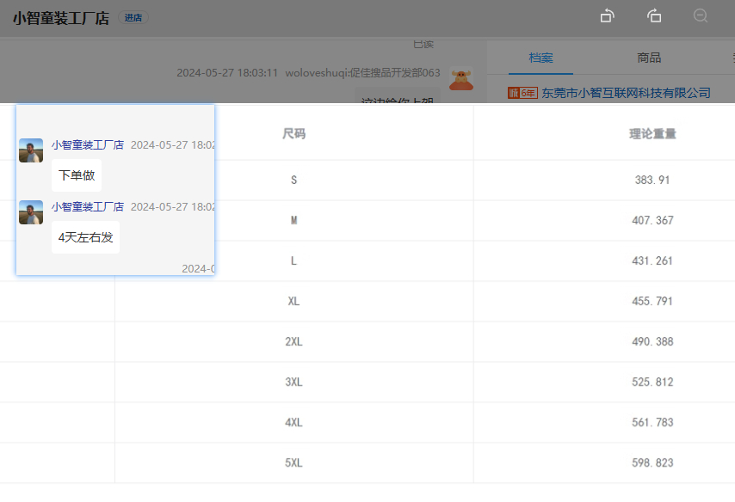The height and width of the screenshot is (502, 735).
Task: Click the 小智童装工厂店 title at top
Action: (x=60, y=18)
